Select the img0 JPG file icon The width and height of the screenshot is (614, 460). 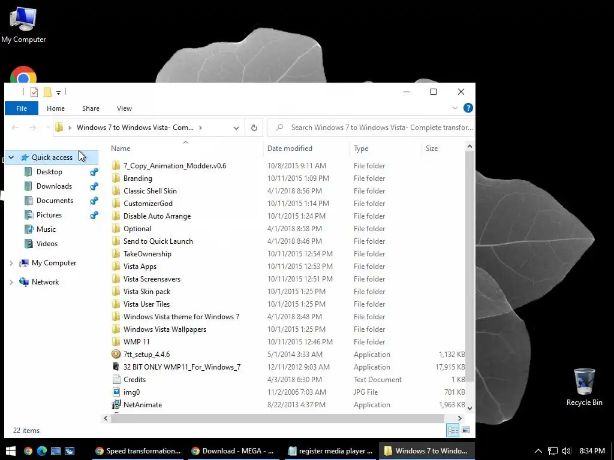[x=116, y=392]
